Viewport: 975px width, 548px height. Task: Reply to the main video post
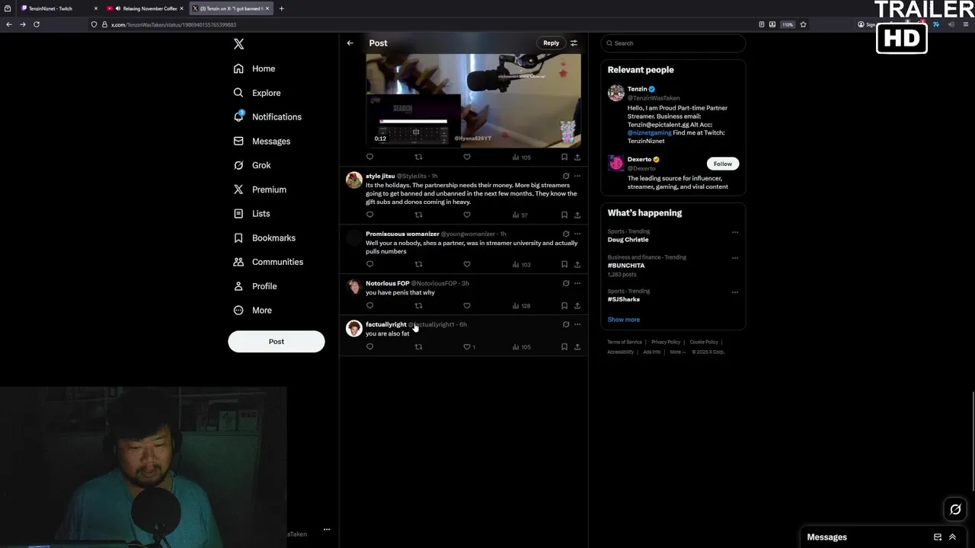(370, 157)
